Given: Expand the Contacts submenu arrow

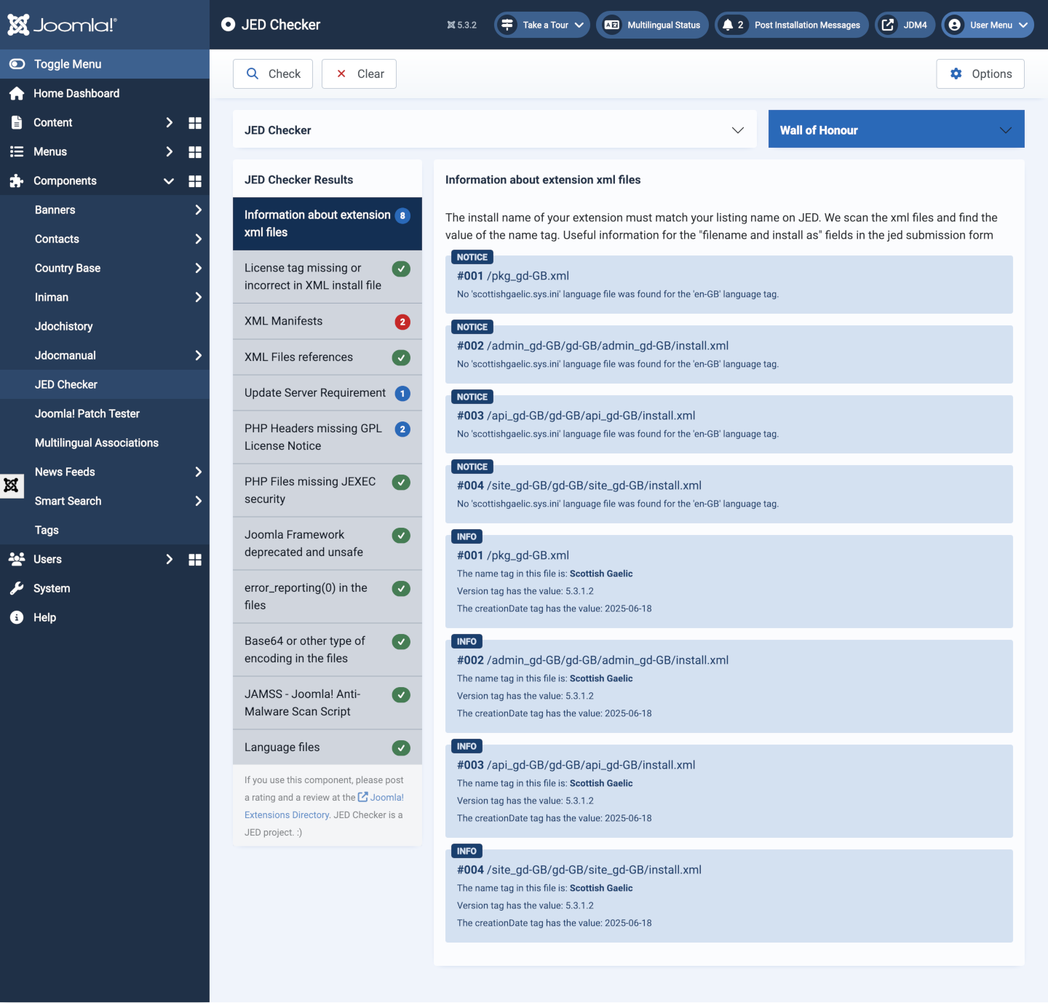Looking at the screenshot, I should click(198, 239).
